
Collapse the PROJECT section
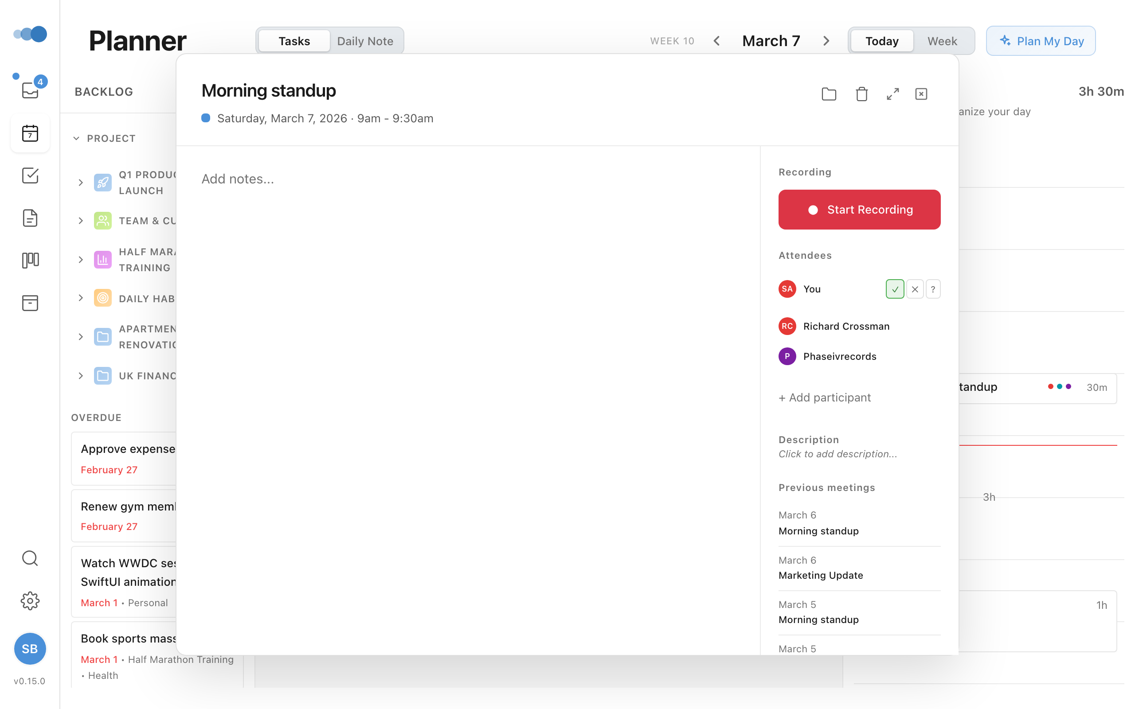[x=76, y=138]
